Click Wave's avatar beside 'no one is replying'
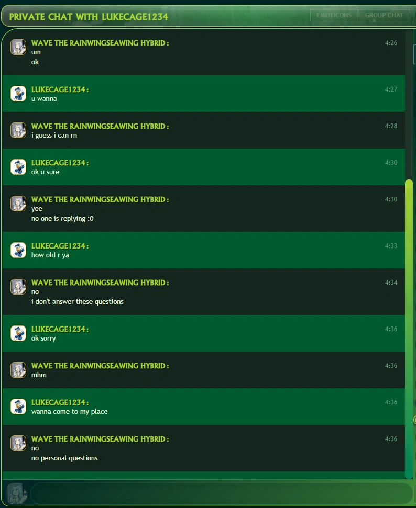This screenshot has height=508, width=416. [18, 204]
